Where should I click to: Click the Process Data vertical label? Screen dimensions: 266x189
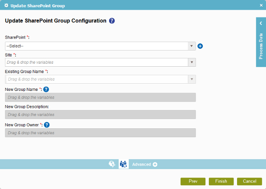pyautogui.click(x=261, y=46)
